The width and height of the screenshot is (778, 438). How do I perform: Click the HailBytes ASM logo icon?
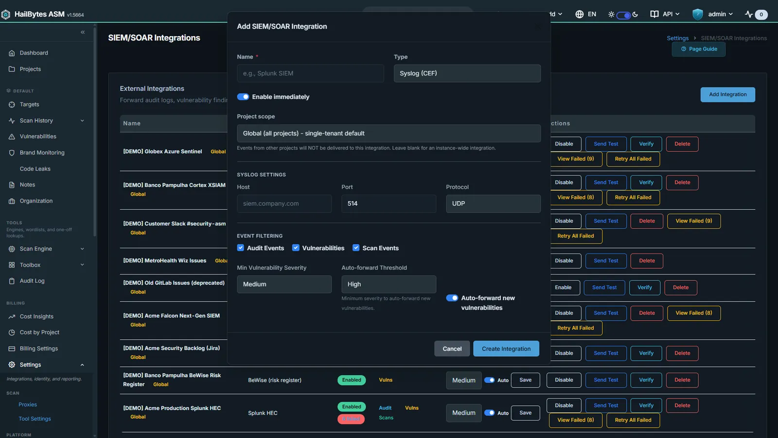pyautogui.click(x=6, y=15)
